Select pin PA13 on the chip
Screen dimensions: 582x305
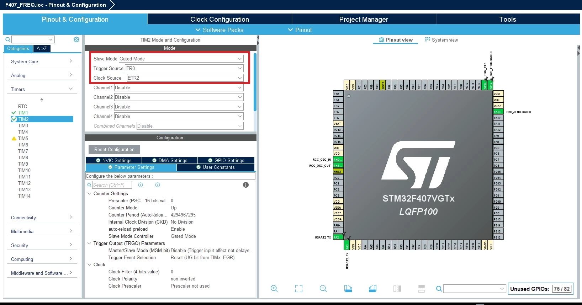(x=498, y=112)
